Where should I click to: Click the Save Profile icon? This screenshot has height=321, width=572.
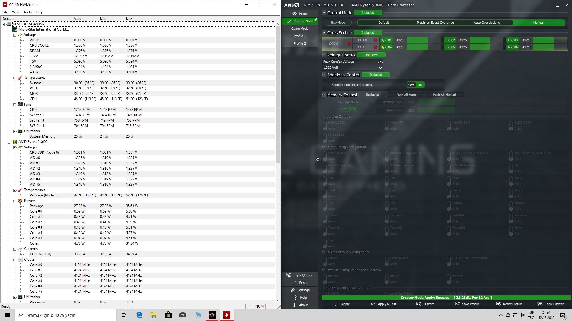pos(457,304)
